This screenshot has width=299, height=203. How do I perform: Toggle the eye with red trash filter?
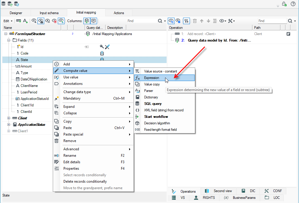click(54, 21)
